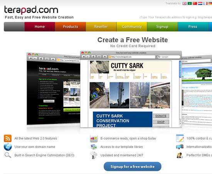Click the CUTTY SARK CONSERVATION PROJECT banner
Screen dimensions: 212x174
click(x=123, y=119)
